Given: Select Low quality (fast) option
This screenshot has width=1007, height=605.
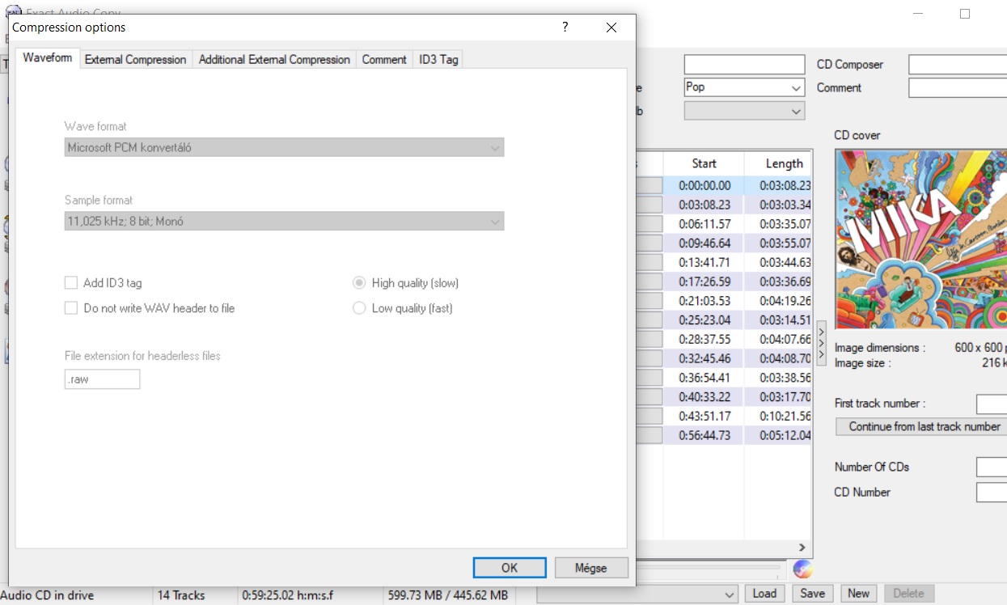Looking at the screenshot, I should coord(359,308).
